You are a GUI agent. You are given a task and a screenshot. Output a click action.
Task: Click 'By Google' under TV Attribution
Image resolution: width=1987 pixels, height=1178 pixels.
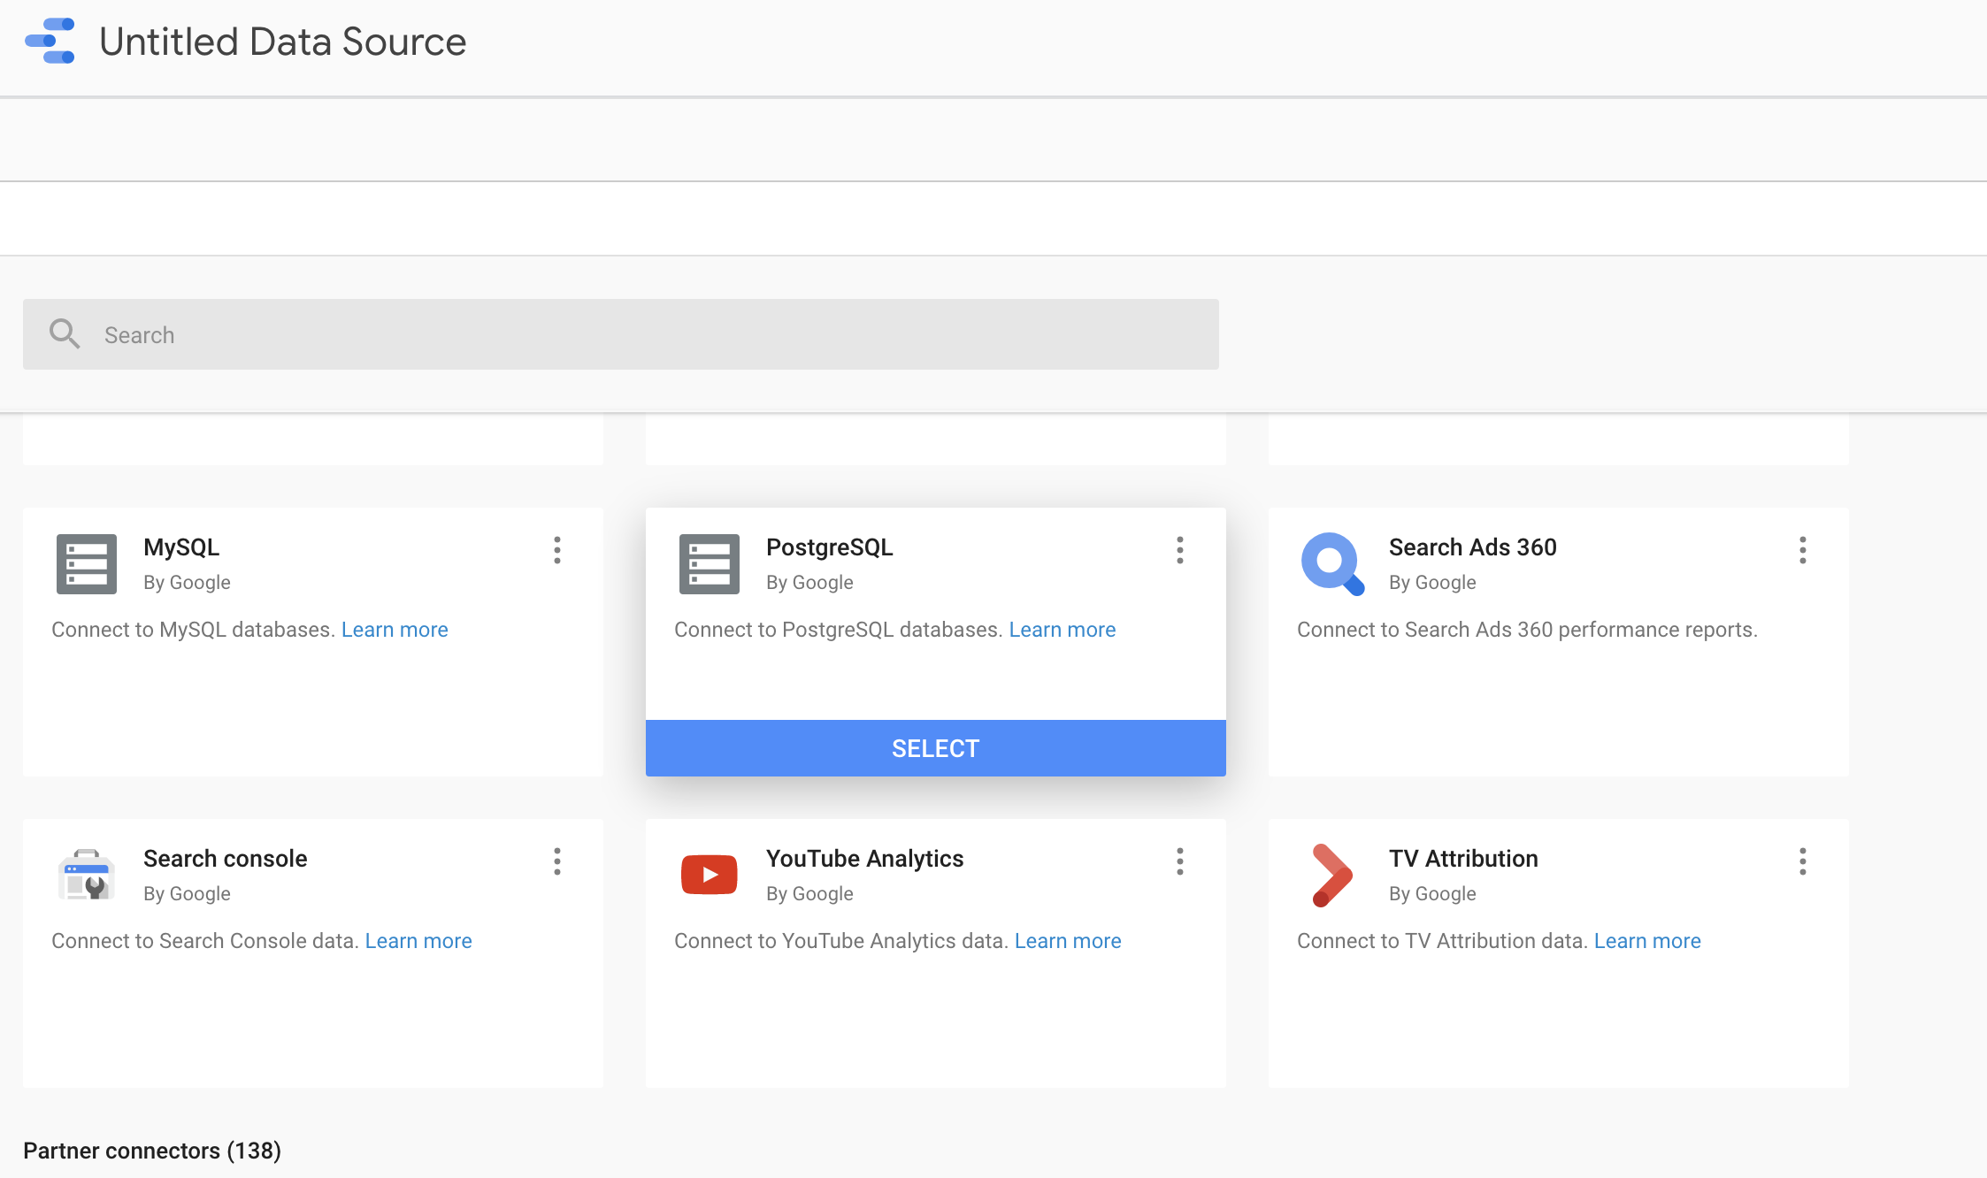pos(1432,894)
